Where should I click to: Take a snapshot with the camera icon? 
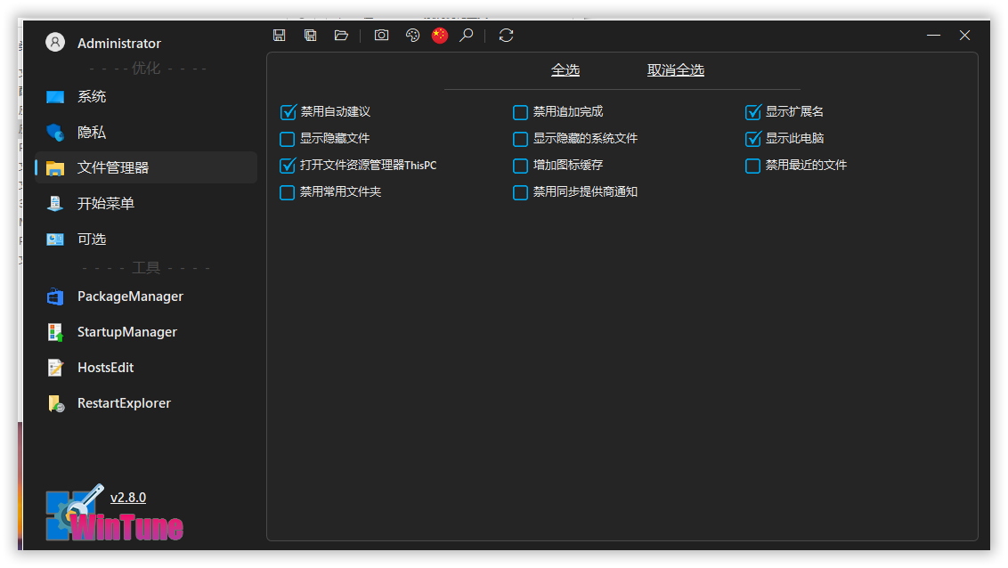[381, 36]
